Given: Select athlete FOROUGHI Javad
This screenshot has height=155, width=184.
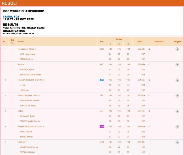Looking at the screenshot, I should coord(28,106).
